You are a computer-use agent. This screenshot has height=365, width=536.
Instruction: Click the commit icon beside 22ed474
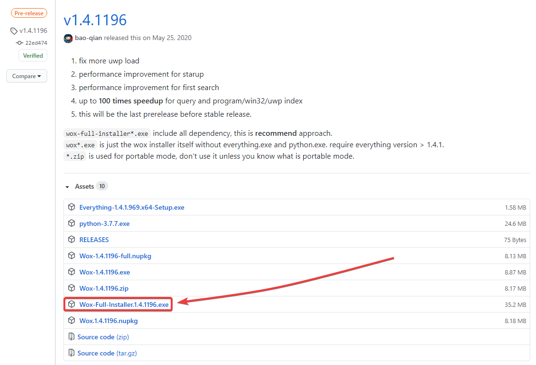point(20,43)
